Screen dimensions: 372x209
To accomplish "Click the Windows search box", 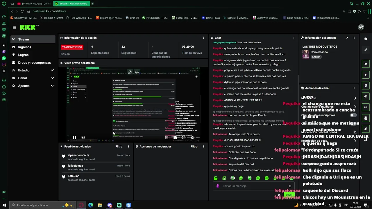I will (x=42, y=205).
